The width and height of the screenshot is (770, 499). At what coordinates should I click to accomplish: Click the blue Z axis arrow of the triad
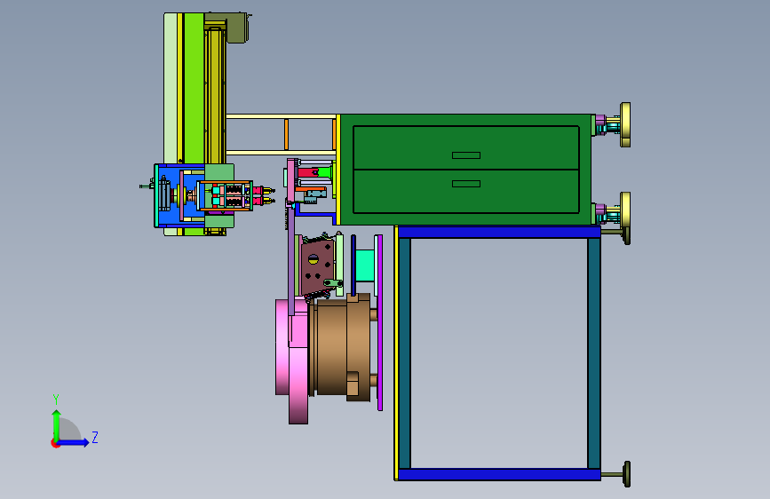click(74, 442)
